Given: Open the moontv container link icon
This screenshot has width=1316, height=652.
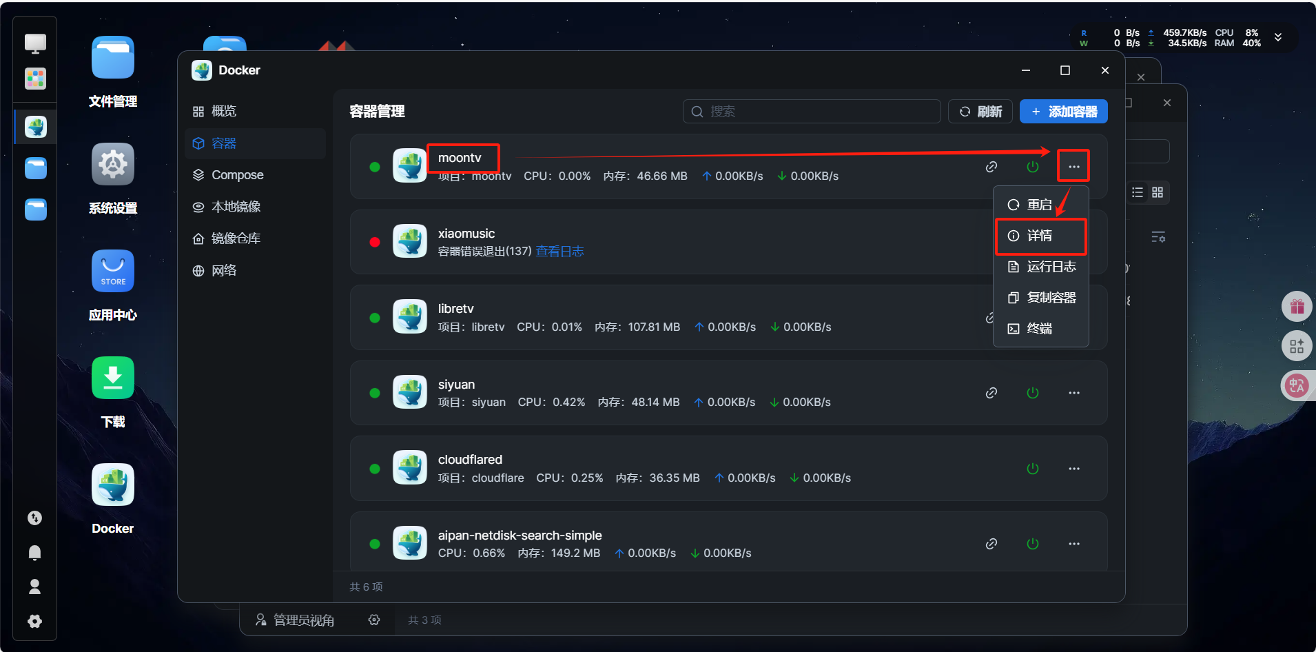Looking at the screenshot, I should click(x=991, y=167).
